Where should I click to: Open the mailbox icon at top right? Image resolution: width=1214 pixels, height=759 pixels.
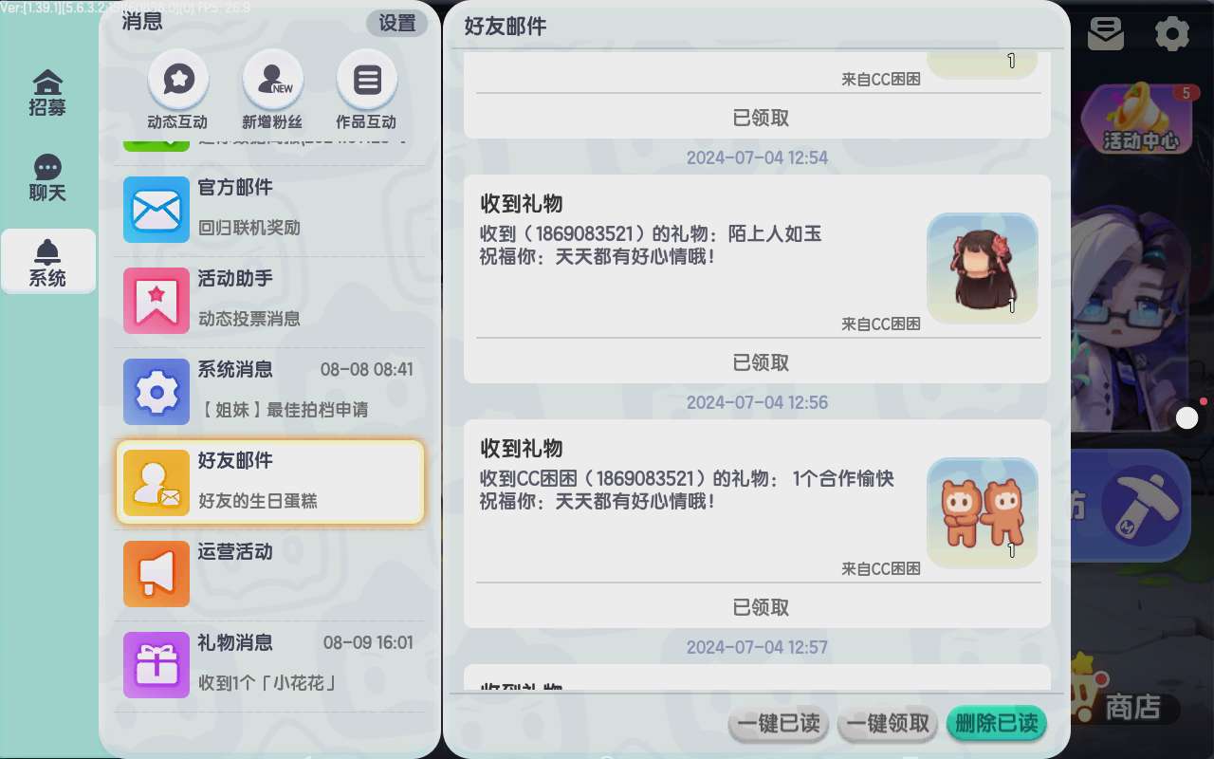(x=1106, y=34)
